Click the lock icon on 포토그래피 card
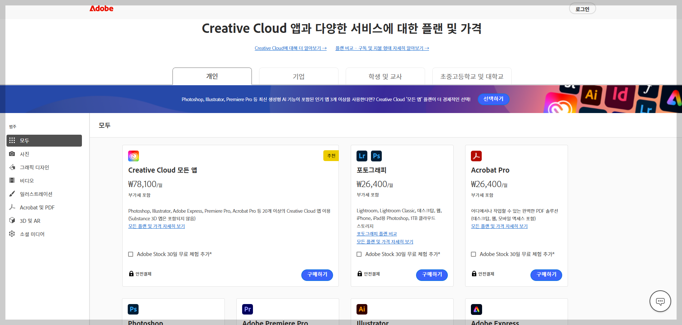Viewport: 682px width, 325px height. click(360, 273)
